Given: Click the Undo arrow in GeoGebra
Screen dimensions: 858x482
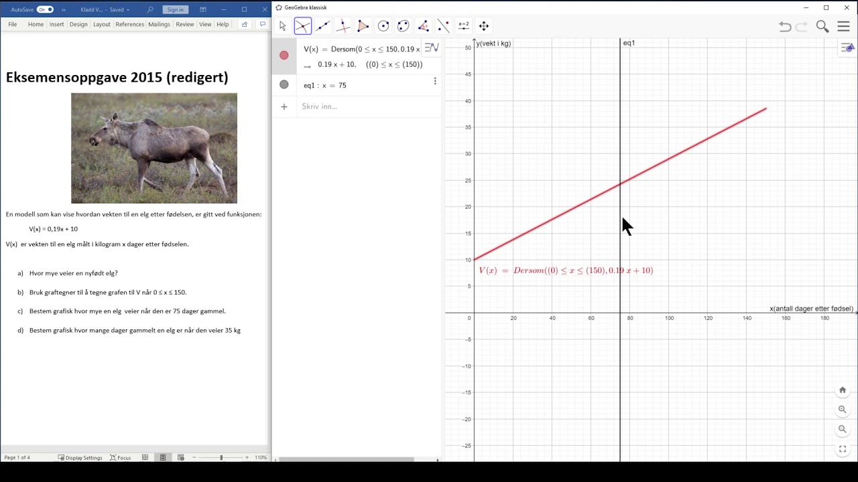Looking at the screenshot, I should click(785, 27).
